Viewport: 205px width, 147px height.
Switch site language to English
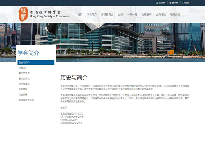[186, 3]
